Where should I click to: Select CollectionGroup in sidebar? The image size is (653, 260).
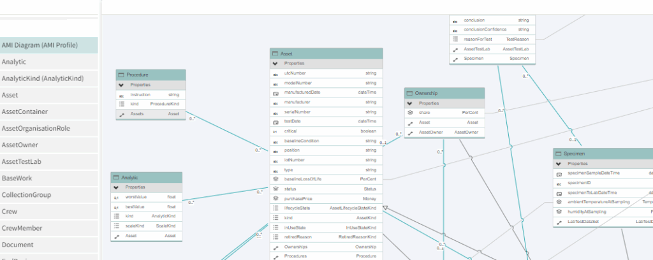point(48,195)
